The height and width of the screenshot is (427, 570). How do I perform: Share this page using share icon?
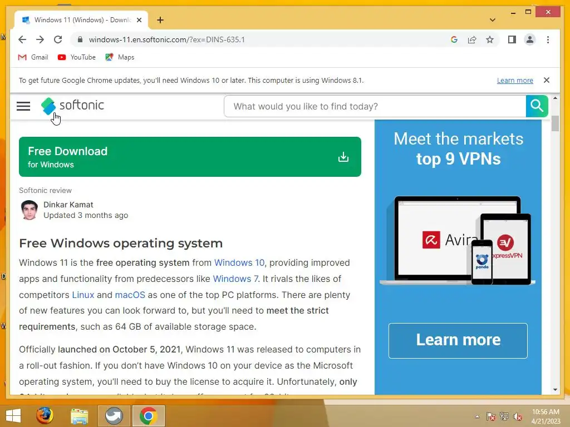tap(472, 39)
